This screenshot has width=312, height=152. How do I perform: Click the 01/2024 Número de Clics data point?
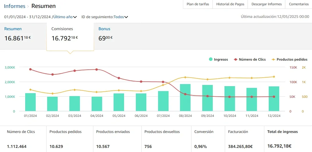tap(30, 69)
